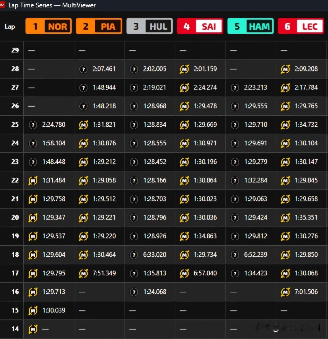Click lap time 2:17.784
Image resolution: width=328 pixels, height=339 pixels.
coord(306,88)
